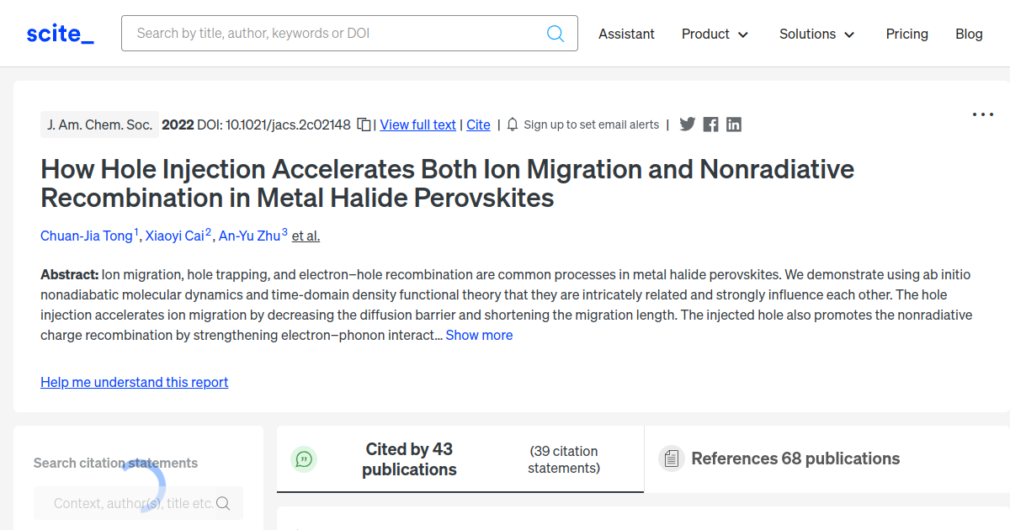
Task: Click the copy DOI icon
Action: point(364,124)
